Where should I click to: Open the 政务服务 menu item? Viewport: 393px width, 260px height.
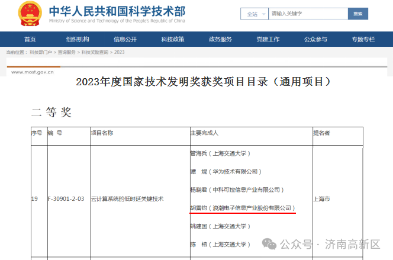220,39
